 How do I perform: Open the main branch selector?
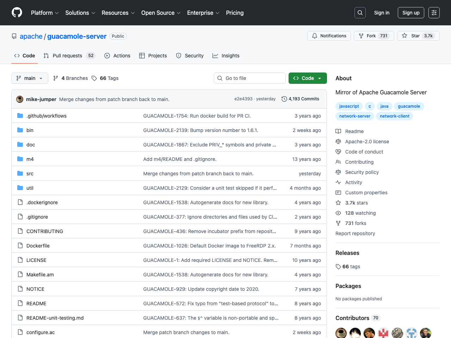30,78
